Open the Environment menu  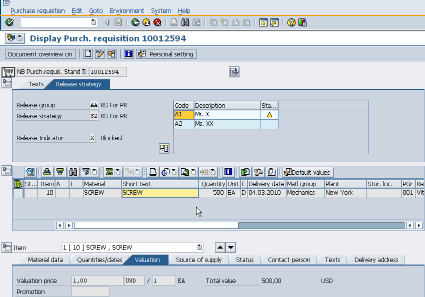tap(126, 10)
